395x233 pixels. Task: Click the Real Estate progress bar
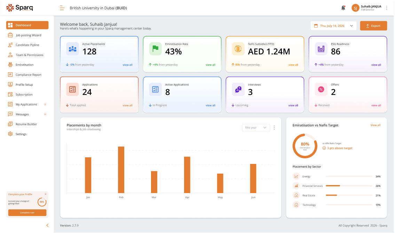(x=349, y=195)
